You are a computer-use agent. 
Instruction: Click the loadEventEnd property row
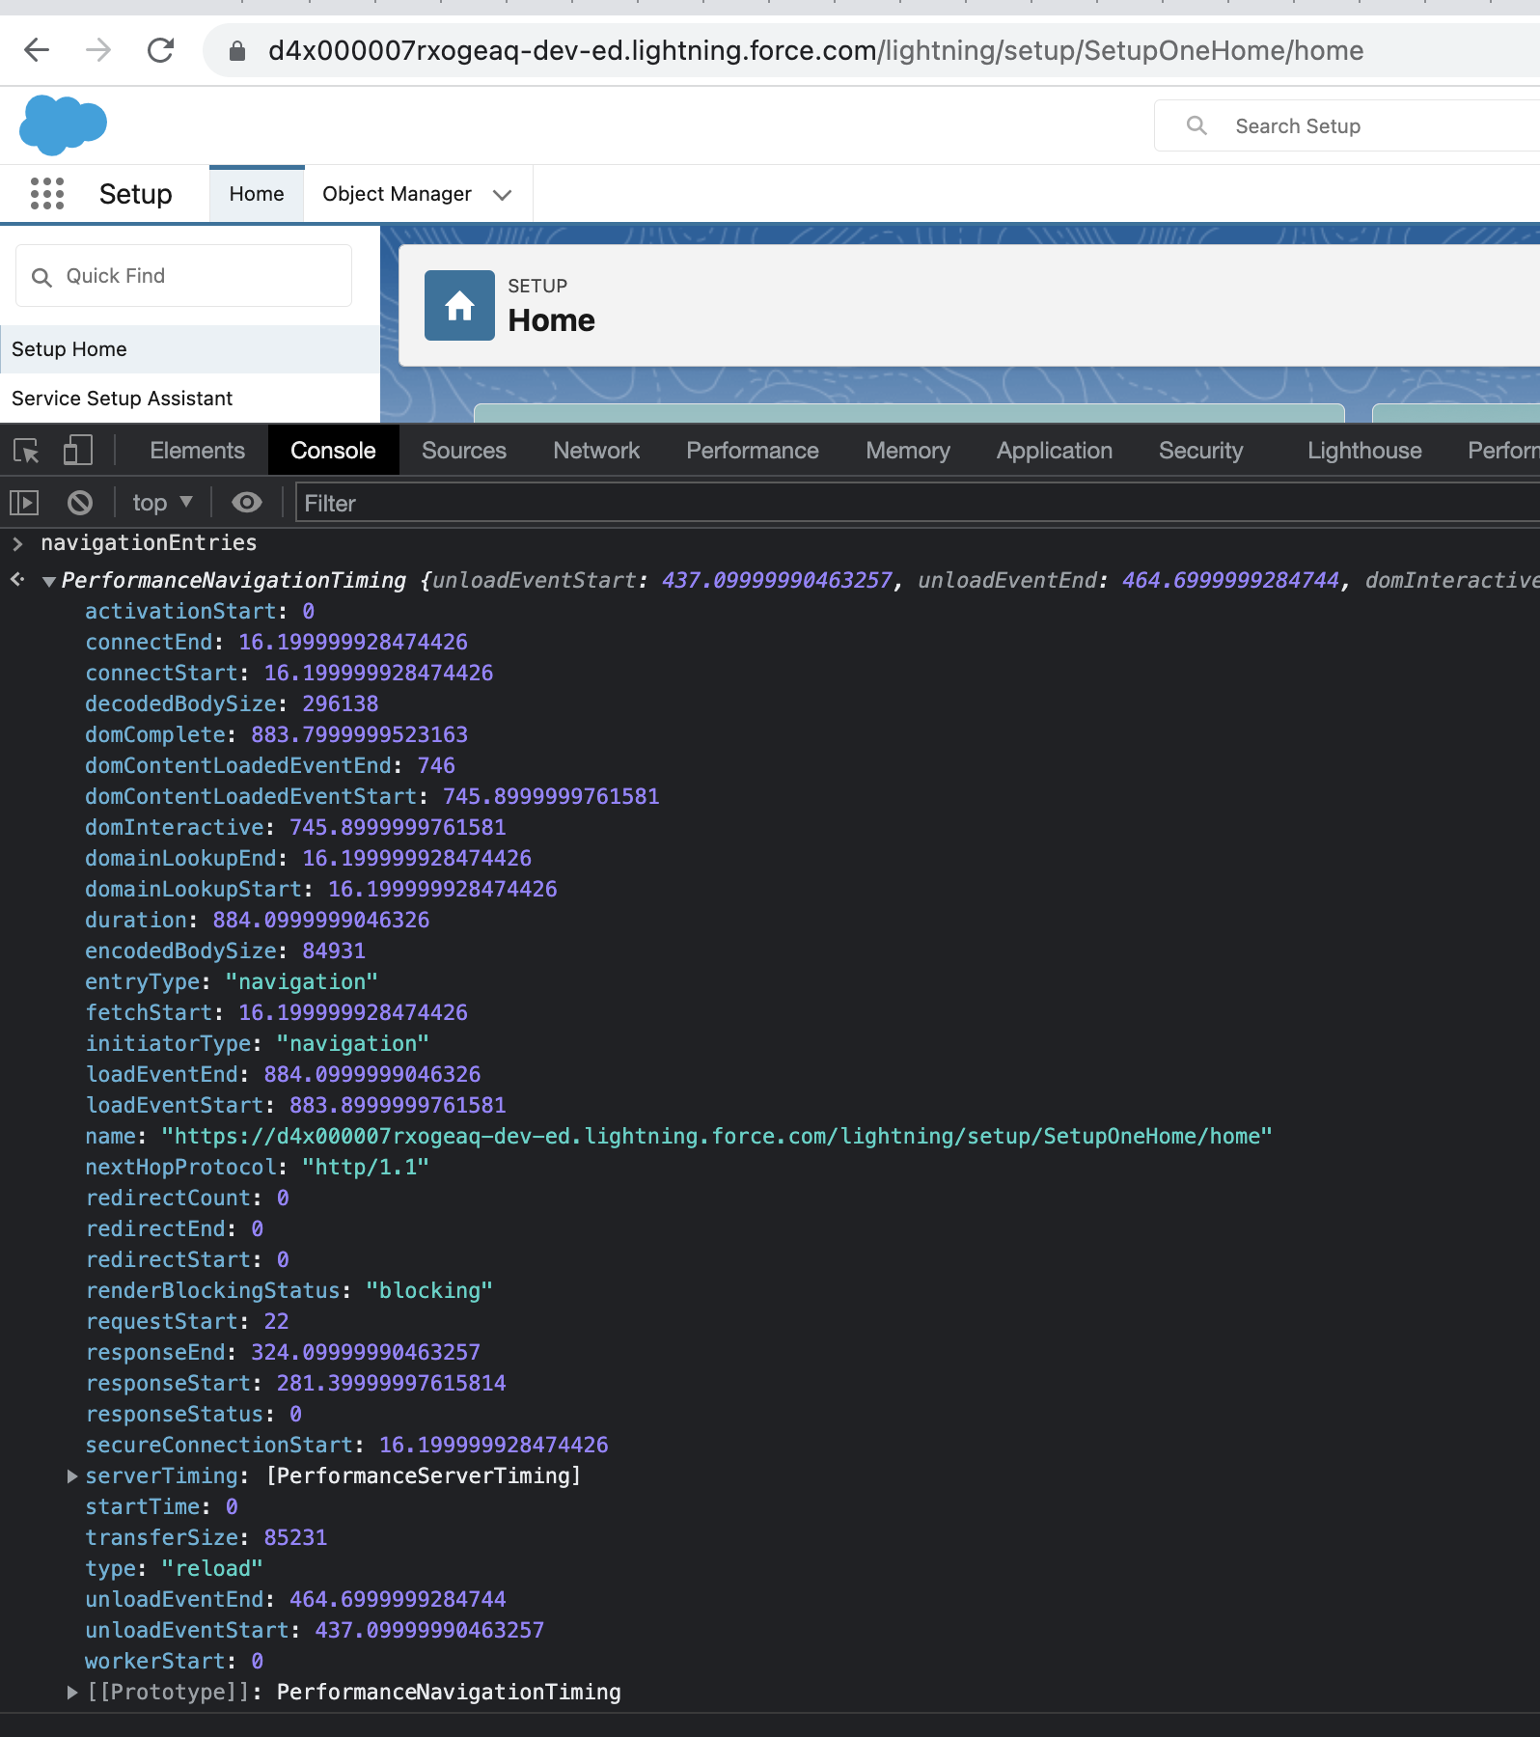click(283, 1074)
